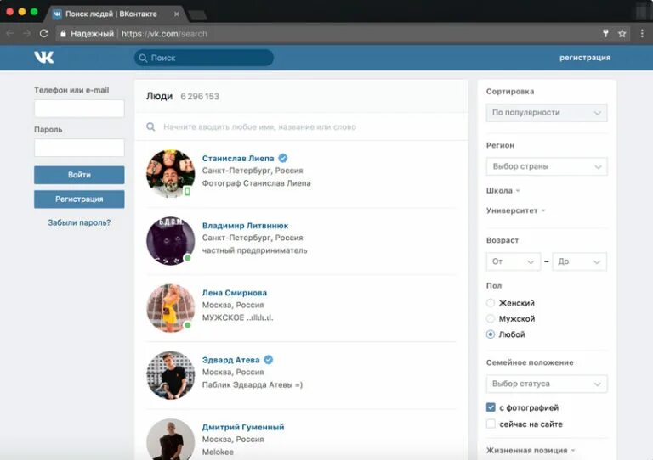
Task: Open Владимир Литвинюк avatar
Action: [171, 240]
